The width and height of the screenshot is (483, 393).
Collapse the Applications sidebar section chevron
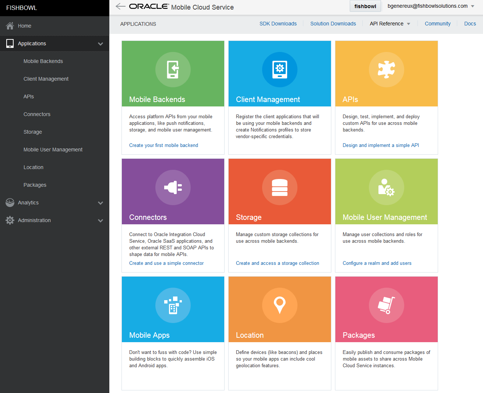click(x=101, y=44)
